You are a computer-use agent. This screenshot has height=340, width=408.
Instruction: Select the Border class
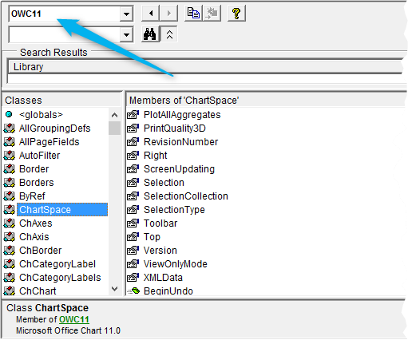pyautogui.click(x=34, y=169)
